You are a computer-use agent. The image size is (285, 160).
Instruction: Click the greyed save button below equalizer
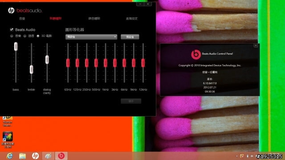tap(131, 101)
